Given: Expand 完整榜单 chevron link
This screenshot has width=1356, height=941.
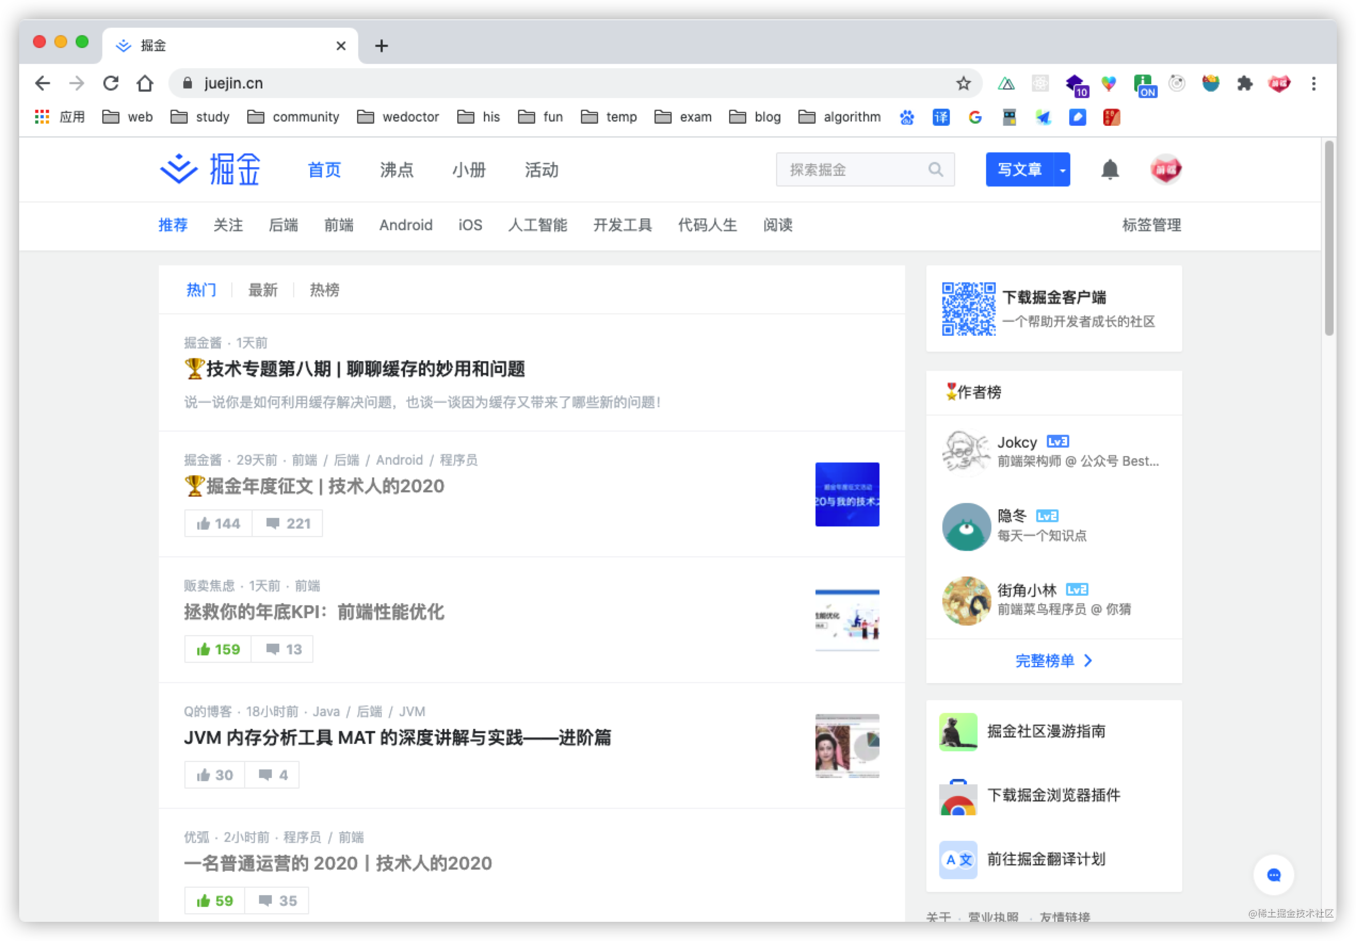Looking at the screenshot, I should (x=1053, y=660).
